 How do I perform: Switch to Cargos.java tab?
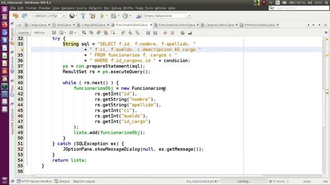tap(38, 25)
